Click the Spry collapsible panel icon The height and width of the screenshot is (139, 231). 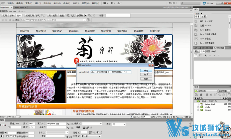196,43
